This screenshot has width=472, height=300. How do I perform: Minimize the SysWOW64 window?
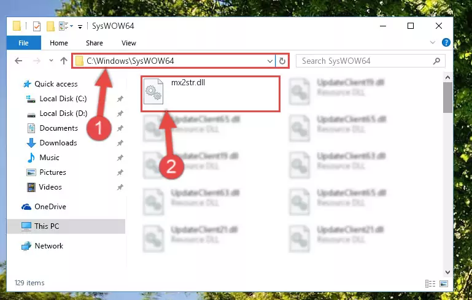coord(383,26)
